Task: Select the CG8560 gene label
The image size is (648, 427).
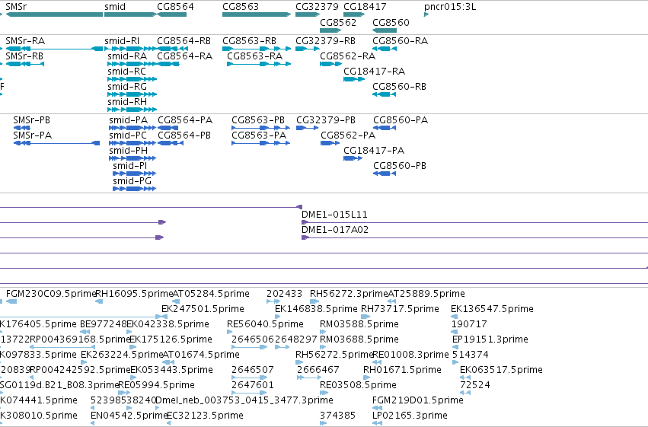Action: pos(391,22)
